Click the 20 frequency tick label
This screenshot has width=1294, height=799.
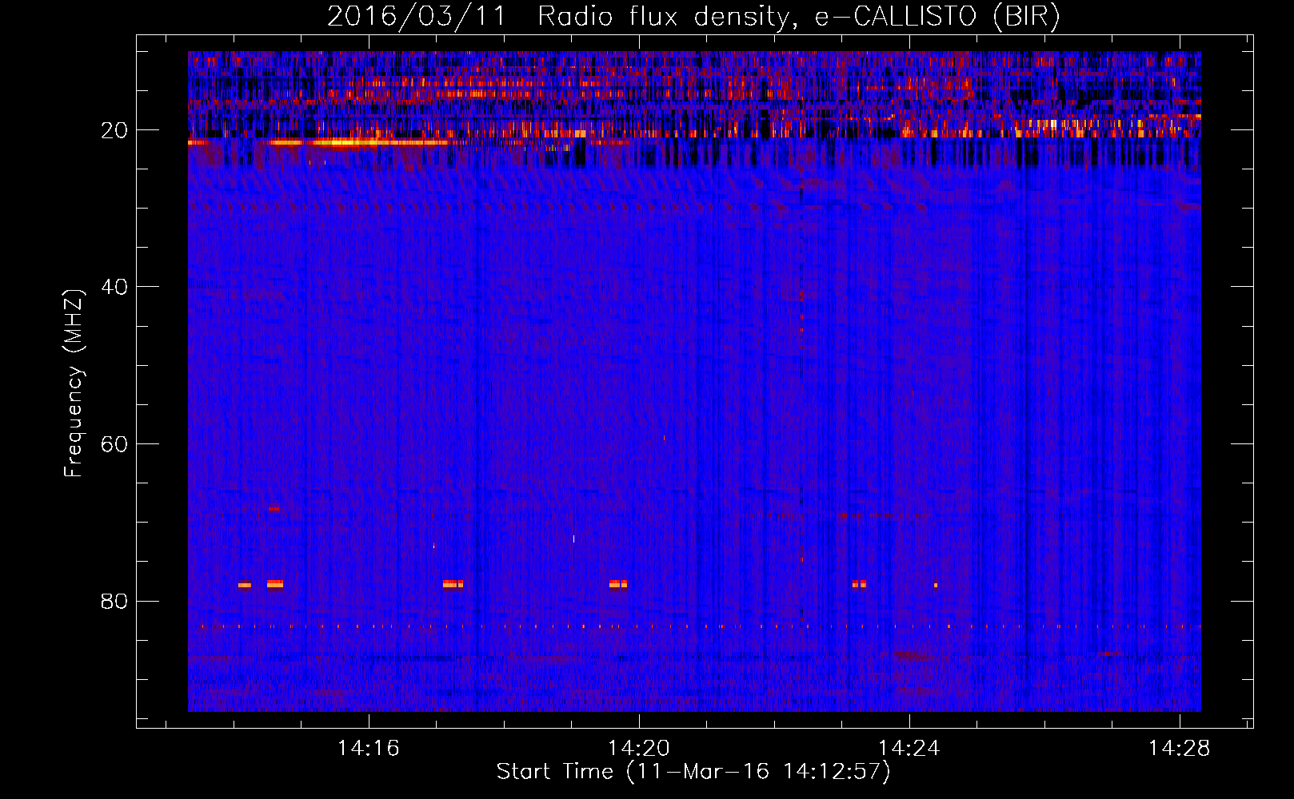(x=114, y=130)
